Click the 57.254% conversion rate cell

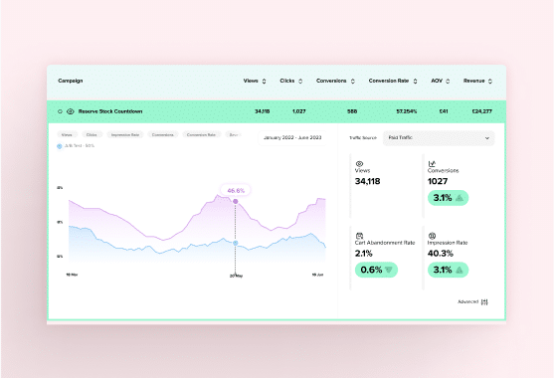click(x=407, y=111)
